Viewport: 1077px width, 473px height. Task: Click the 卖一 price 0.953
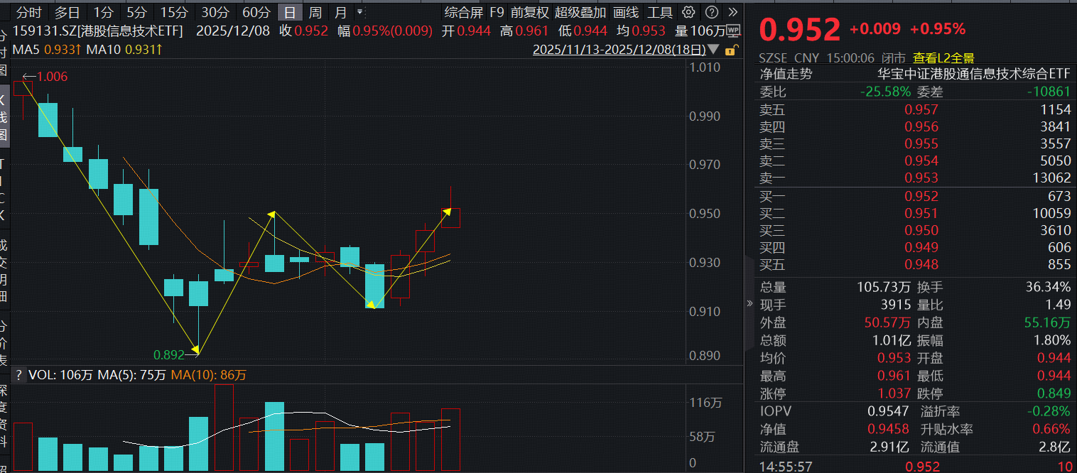point(921,178)
